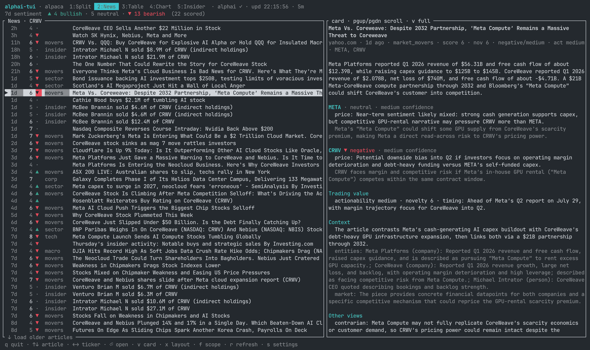This screenshot has width=590, height=350.
Task: Select the 2:News tab
Action: coord(106,7)
